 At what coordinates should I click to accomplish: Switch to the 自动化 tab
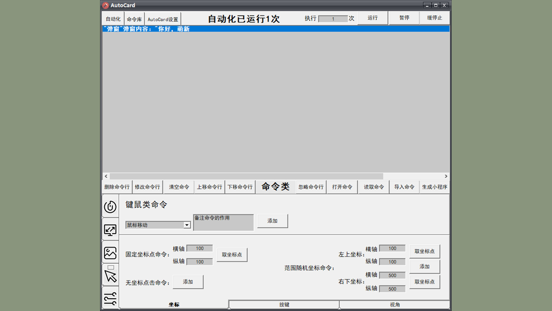[x=113, y=19]
